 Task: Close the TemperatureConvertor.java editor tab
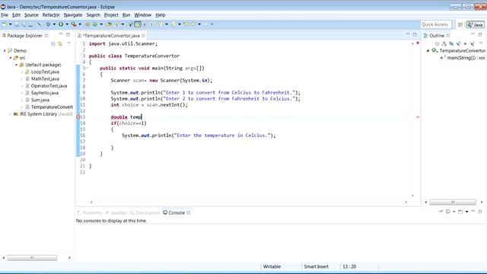coord(144,36)
